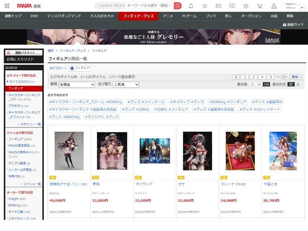The width and height of the screenshot is (308, 231).
Task: Open ディスクオンデマンド tab
Action: click(64, 16)
